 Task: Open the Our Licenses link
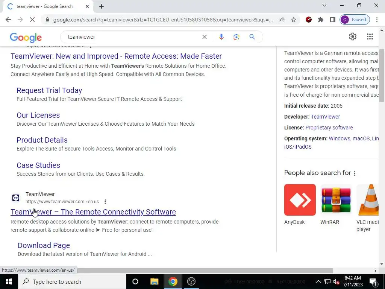(x=38, y=115)
